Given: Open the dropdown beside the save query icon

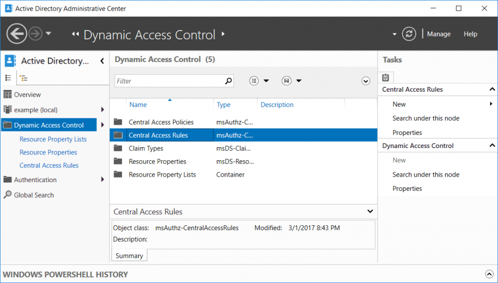Looking at the screenshot, I should click(x=298, y=81).
